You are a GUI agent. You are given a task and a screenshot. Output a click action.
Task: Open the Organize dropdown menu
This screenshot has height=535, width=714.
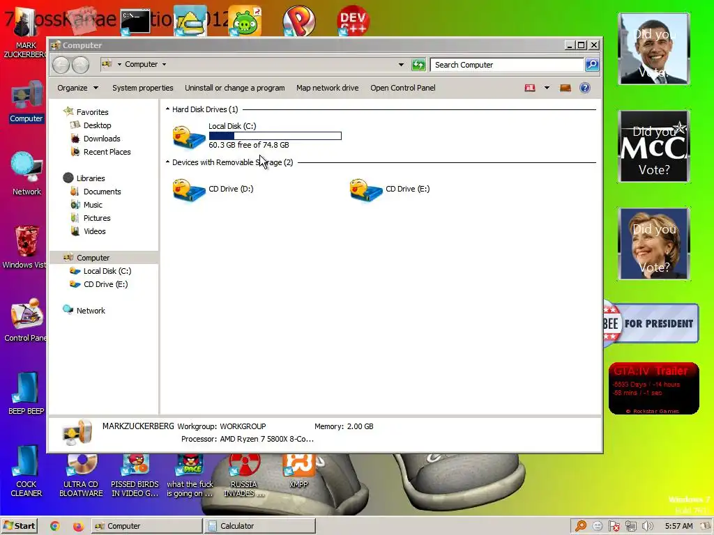pos(78,88)
